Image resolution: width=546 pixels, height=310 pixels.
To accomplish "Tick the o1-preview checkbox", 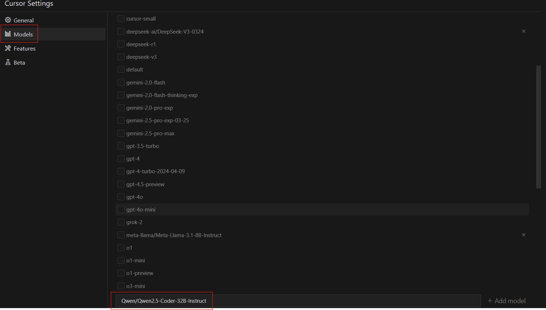I will (x=121, y=273).
